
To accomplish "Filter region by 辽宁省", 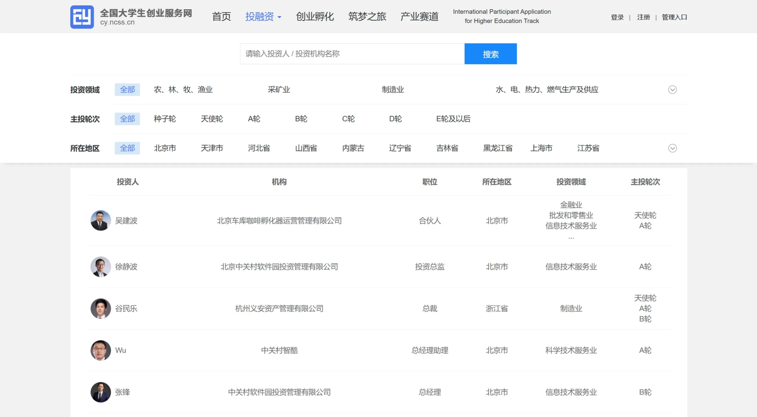I will click(x=400, y=148).
